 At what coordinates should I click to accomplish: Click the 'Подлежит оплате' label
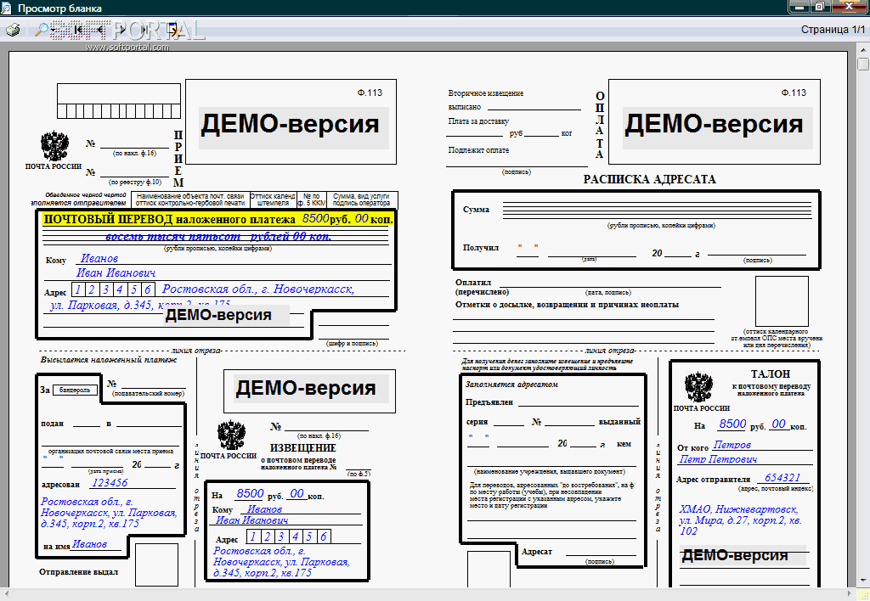pyautogui.click(x=478, y=149)
